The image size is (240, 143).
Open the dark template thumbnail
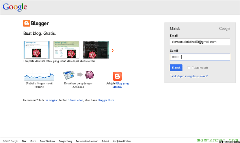click(x=96, y=50)
